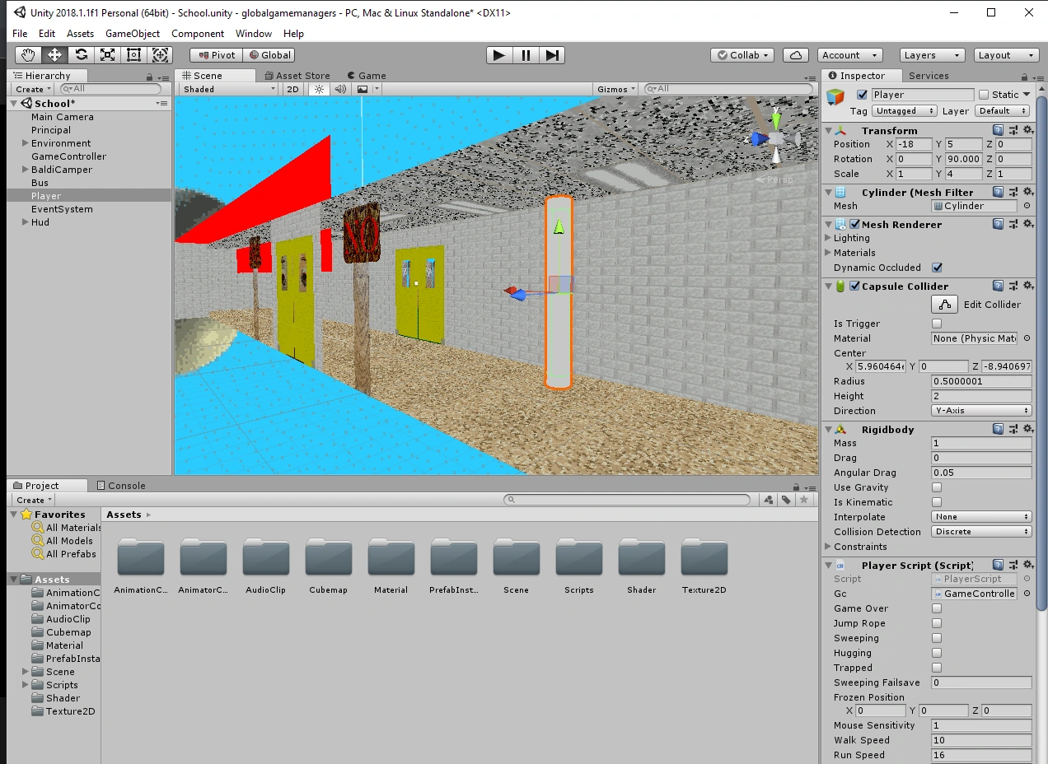Screen dimensions: 1048x764
Task: Check the Is Trigger checkbox on Capsule Collider
Action: tap(937, 324)
